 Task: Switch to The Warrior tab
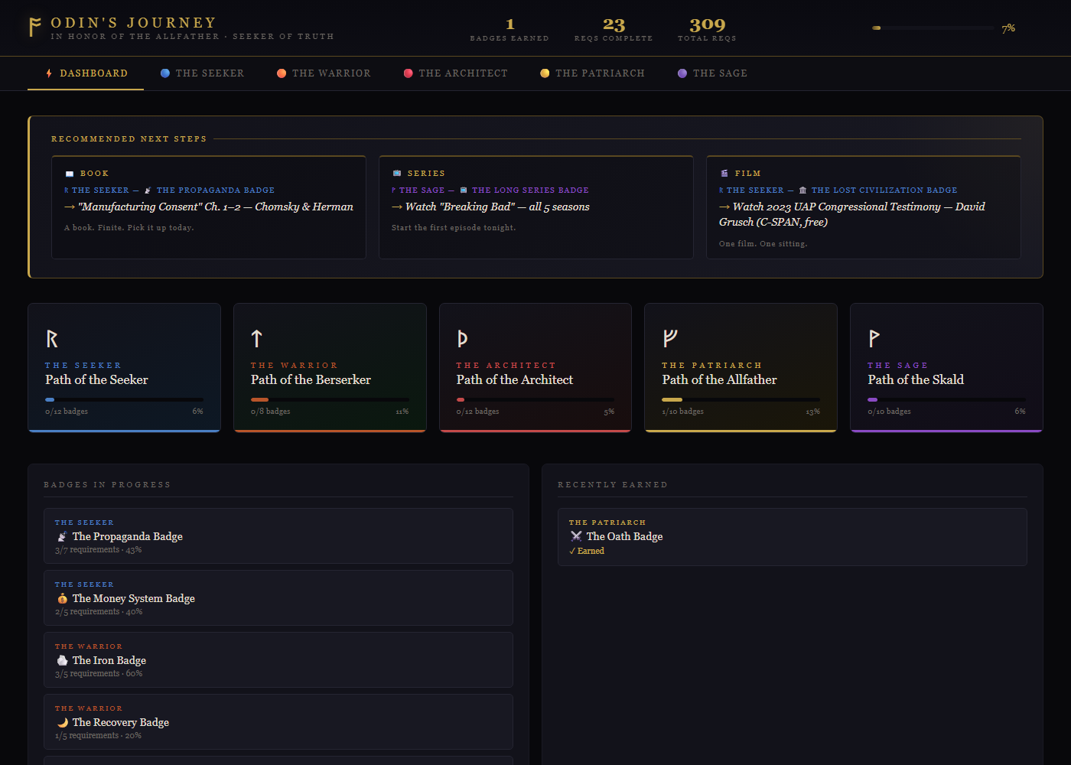point(324,73)
